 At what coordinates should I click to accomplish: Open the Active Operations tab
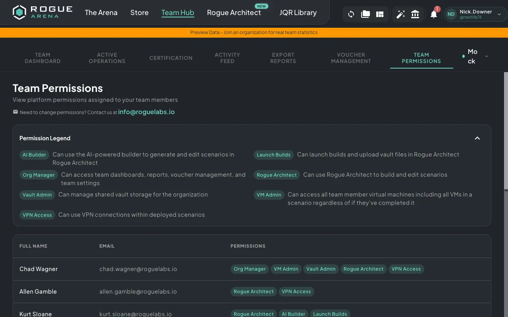tap(107, 58)
